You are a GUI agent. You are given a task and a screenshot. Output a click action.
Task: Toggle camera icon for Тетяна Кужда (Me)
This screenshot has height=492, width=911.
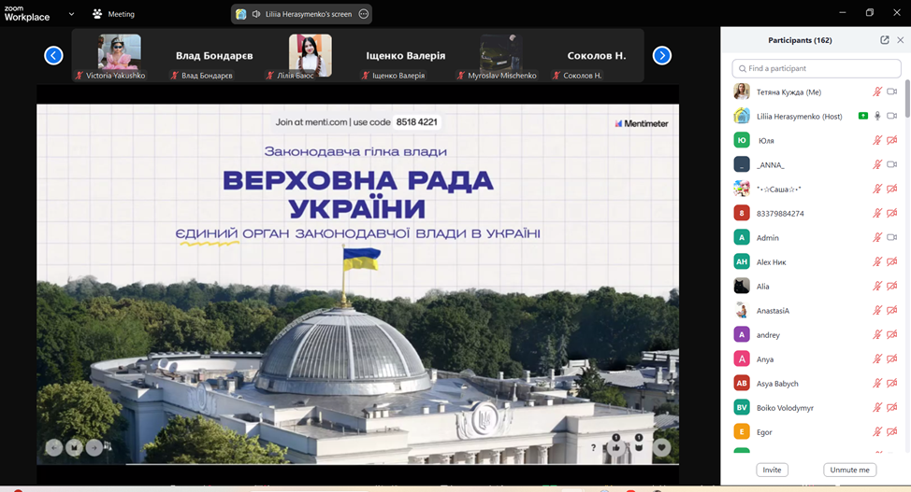892,91
